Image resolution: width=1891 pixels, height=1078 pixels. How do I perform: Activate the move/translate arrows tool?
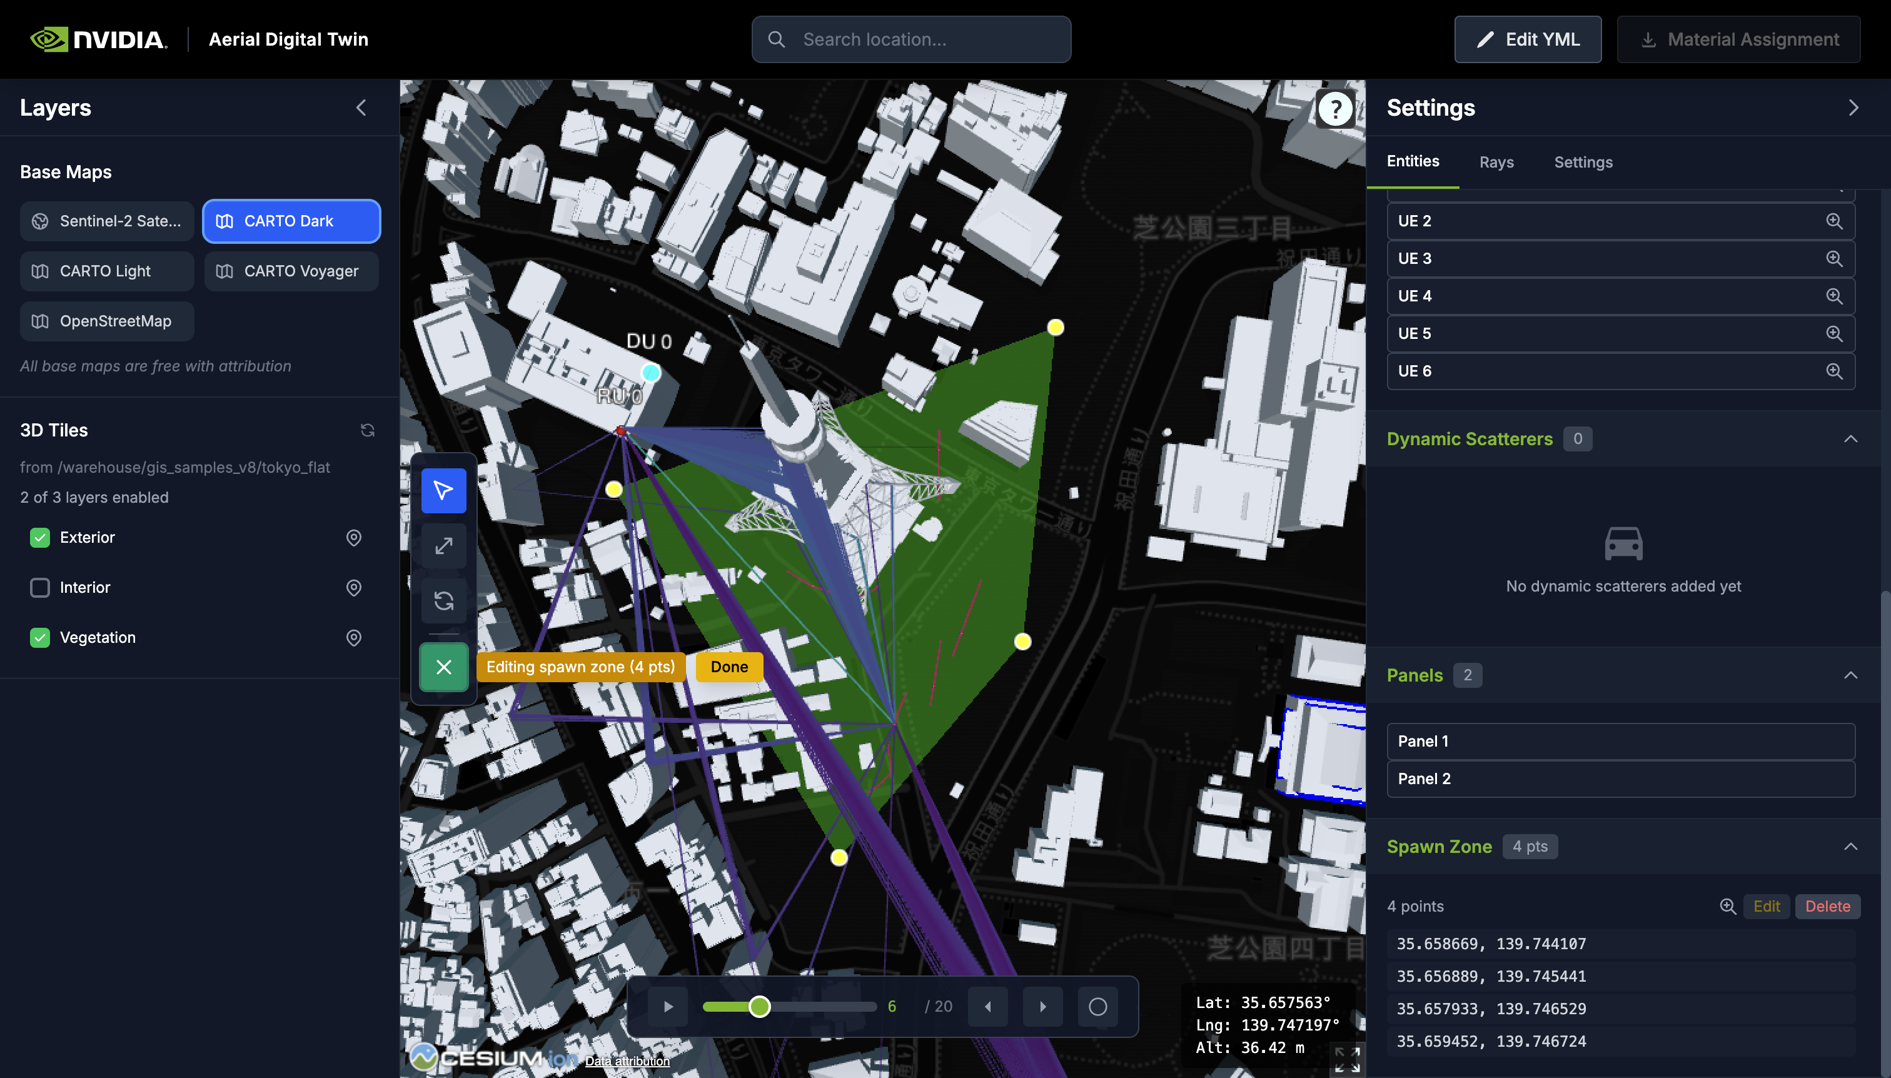[443, 546]
